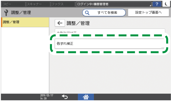Open the help question mark icon
The width and height of the screenshot is (171, 107).
(157, 4)
